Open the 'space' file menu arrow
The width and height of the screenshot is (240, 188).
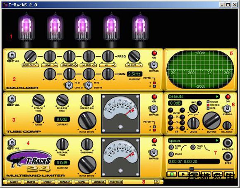point(217,140)
